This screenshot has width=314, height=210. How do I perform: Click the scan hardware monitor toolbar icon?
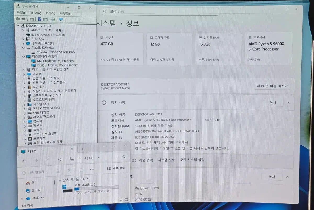(61, 19)
